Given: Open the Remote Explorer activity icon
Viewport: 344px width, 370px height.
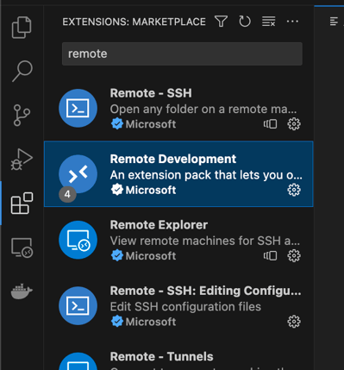Looking at the screenshot, I should pos(22,248).
